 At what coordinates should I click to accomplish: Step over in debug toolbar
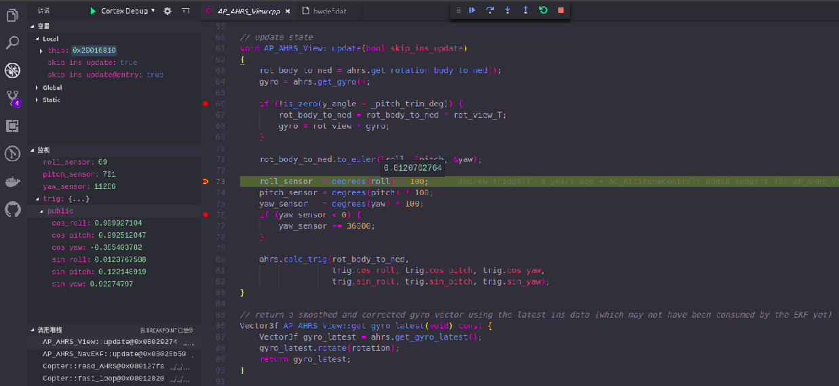click(490, 10)
